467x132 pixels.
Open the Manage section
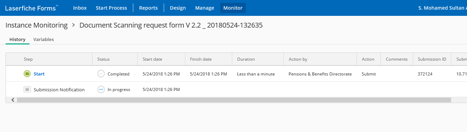(205, 8)
